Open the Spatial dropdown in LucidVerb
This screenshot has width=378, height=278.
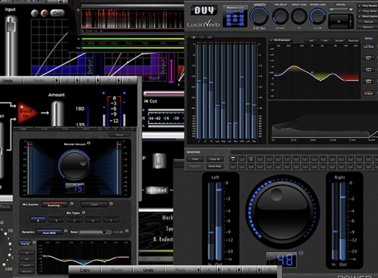351,9
